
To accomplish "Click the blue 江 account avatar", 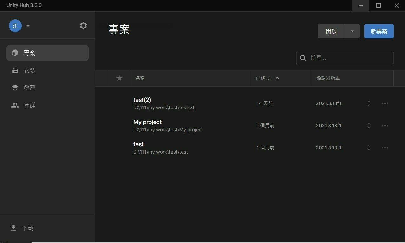I will [15, 26].
